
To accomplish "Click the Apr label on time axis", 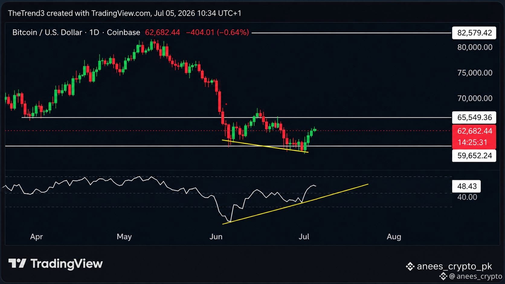I will point(37,237).
